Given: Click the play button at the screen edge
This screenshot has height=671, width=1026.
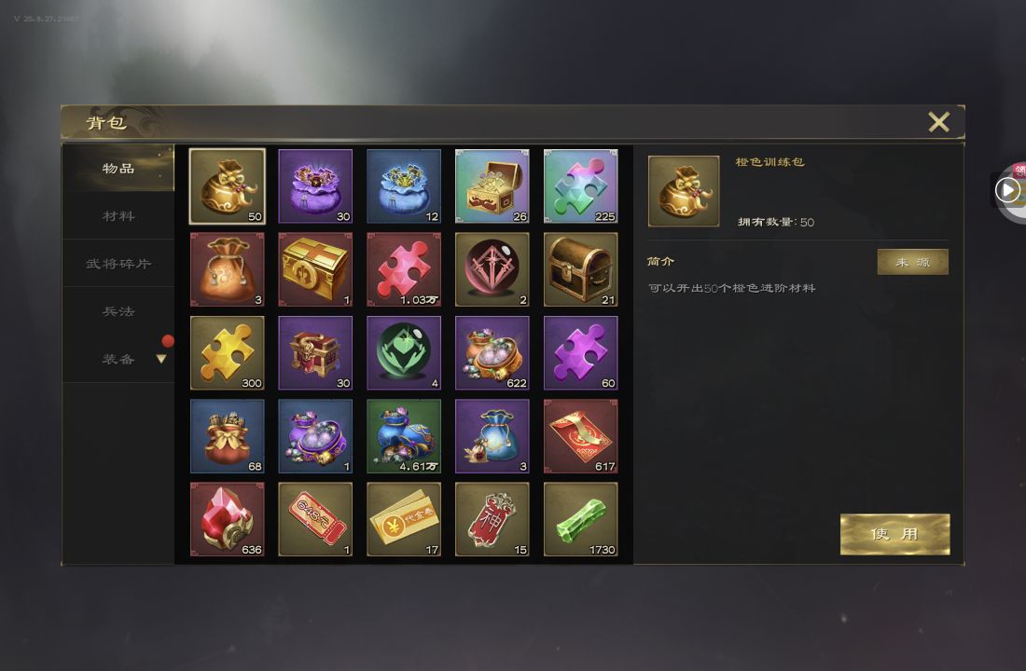Looking at the screenshot, I should pos(1007,190).
